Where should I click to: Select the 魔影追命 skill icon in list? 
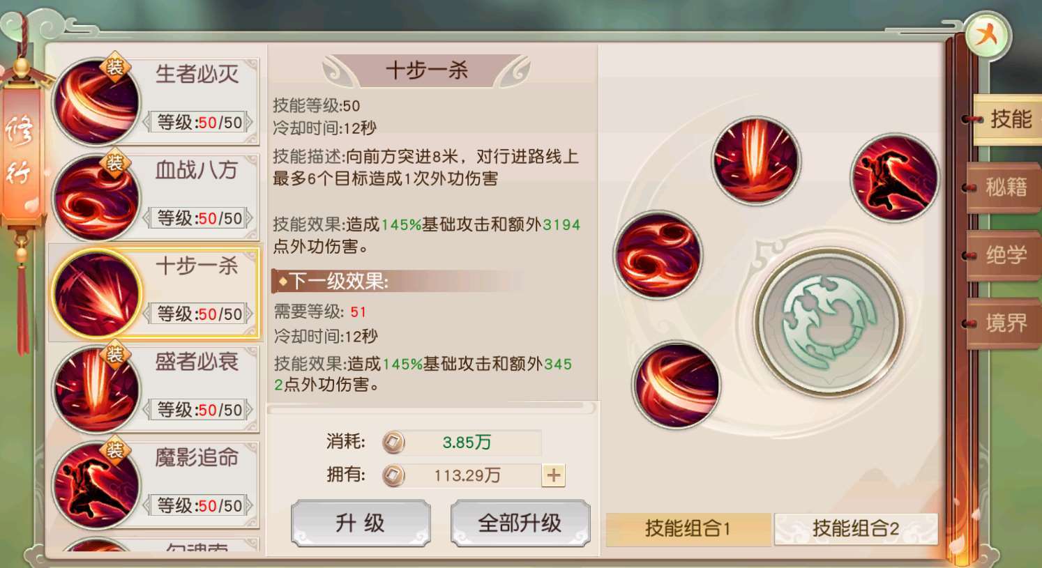[x=96, y=485]
